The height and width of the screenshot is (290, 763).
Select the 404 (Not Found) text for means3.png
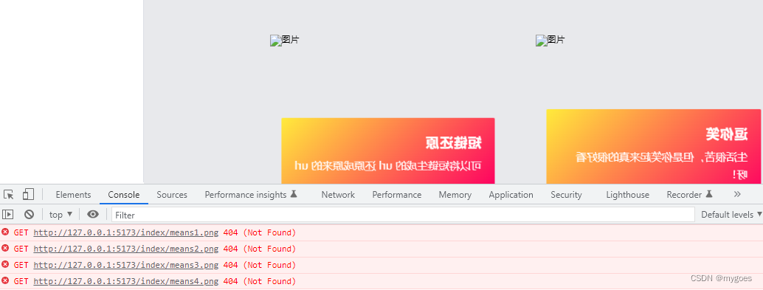(260, 265)
